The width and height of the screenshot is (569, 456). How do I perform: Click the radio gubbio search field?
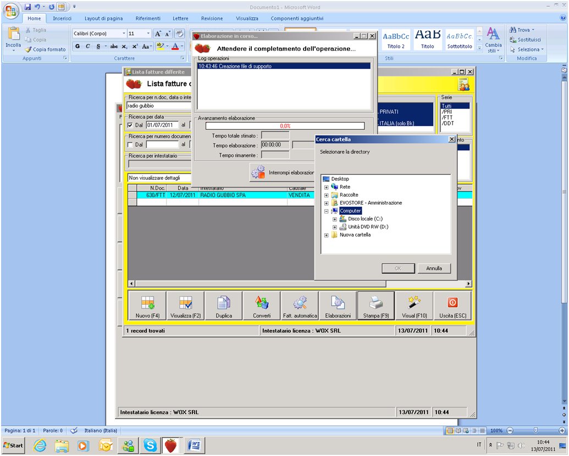(x=158, y=106)
